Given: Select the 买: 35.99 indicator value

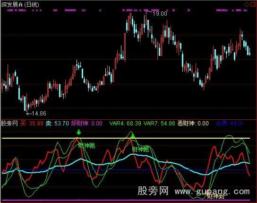Looking at the screenshot, I should point(32,123).
